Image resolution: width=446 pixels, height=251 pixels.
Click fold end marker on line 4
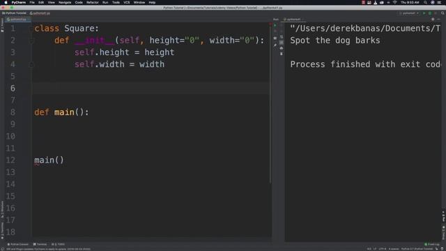(x=32, y=64)
